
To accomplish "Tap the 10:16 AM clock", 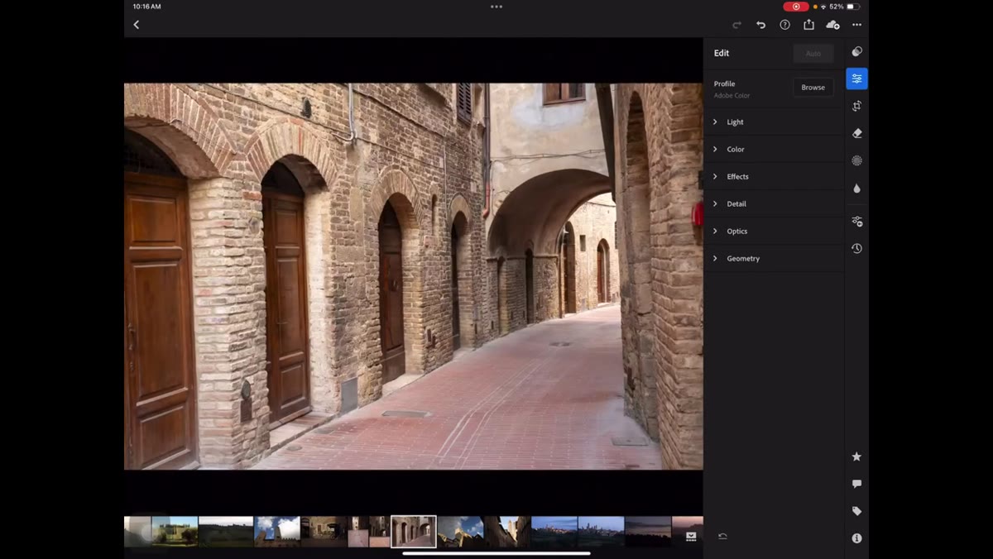I will pos(147,7).
